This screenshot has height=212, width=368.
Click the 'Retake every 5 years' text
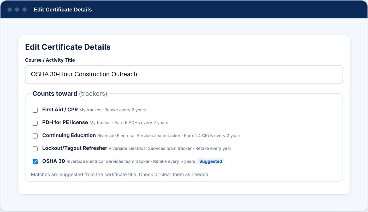pyautogui.click(x=174, y=161)
